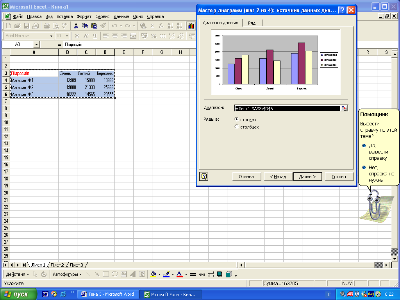Select the 'строках' radio button
Image resolution: width=400 pixels, height=300 pixels.
click(236, 119)
